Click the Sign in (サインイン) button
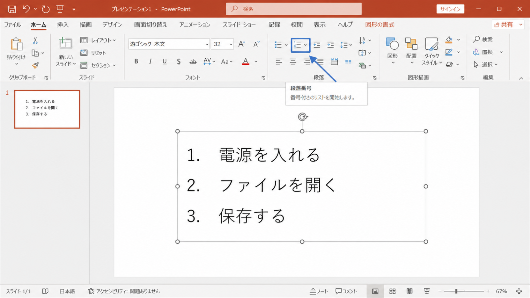Viewport: 530px width, 298px height. click(450, 9)
